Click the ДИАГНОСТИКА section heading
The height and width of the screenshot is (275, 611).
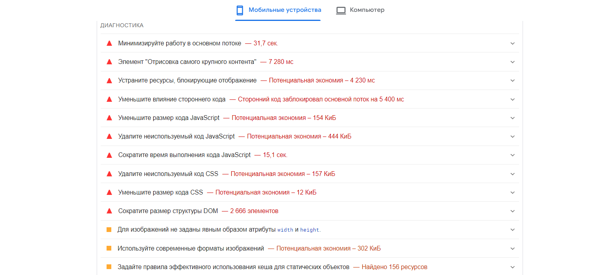(122, 25)
